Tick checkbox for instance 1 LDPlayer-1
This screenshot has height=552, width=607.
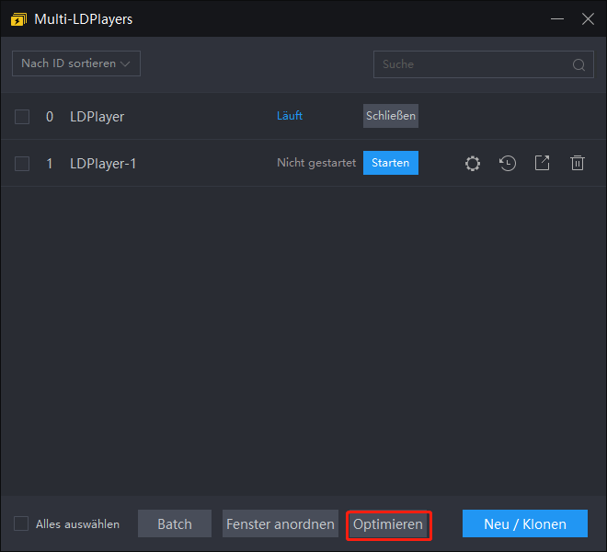[22, 164]
